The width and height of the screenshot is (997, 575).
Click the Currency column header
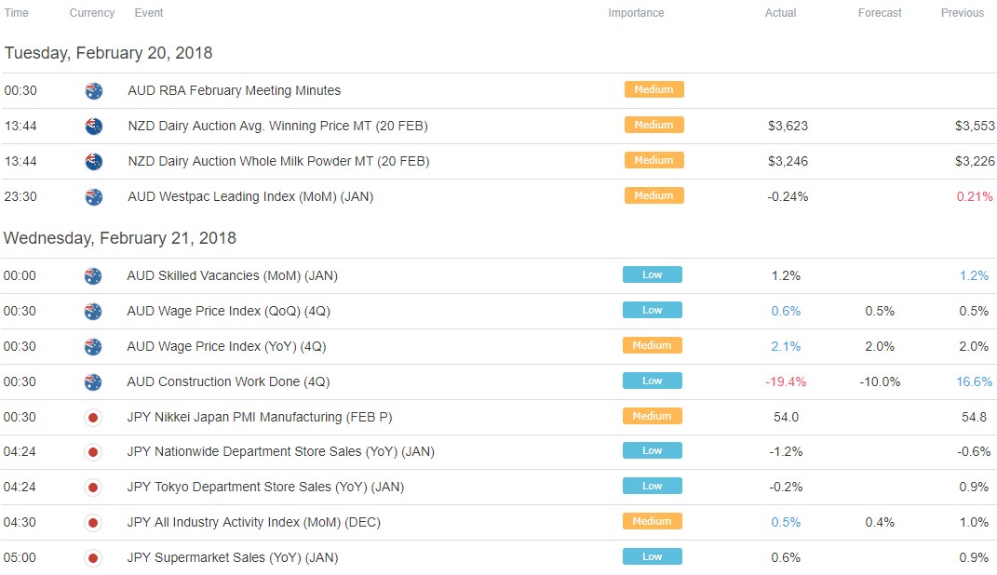[x=92, y=13]
